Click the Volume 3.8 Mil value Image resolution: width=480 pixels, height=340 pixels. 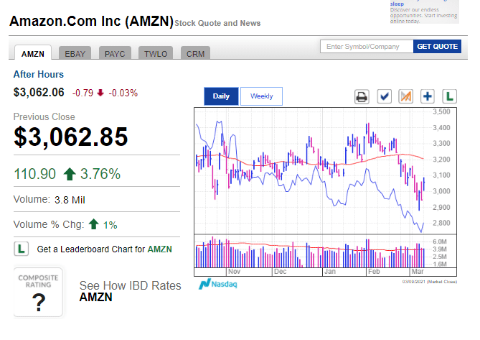pos(70,200)
